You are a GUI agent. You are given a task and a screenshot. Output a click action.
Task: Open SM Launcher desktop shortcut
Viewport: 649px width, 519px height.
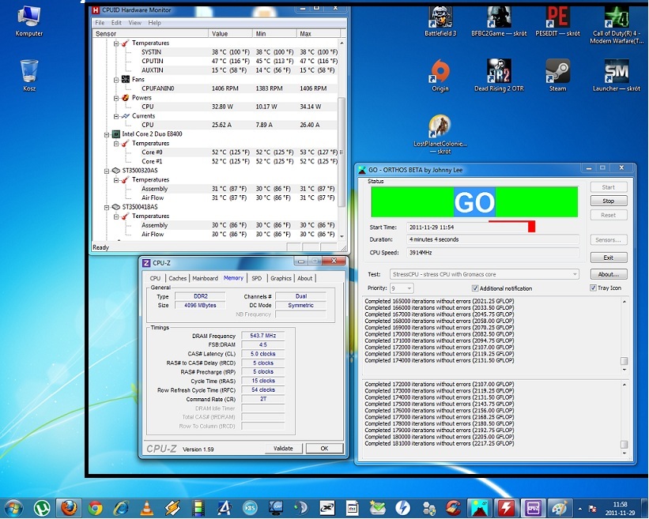(x=617, y=75)
